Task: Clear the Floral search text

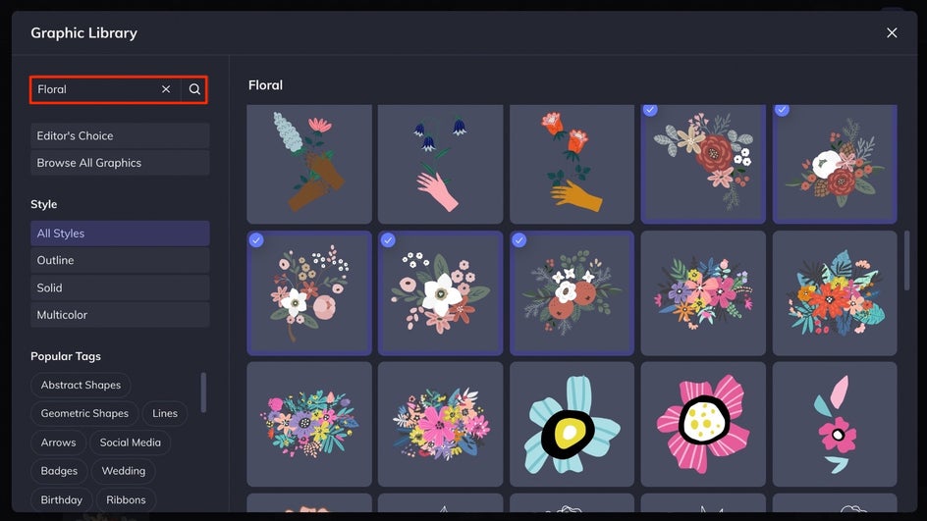Action: click(166, 89)
